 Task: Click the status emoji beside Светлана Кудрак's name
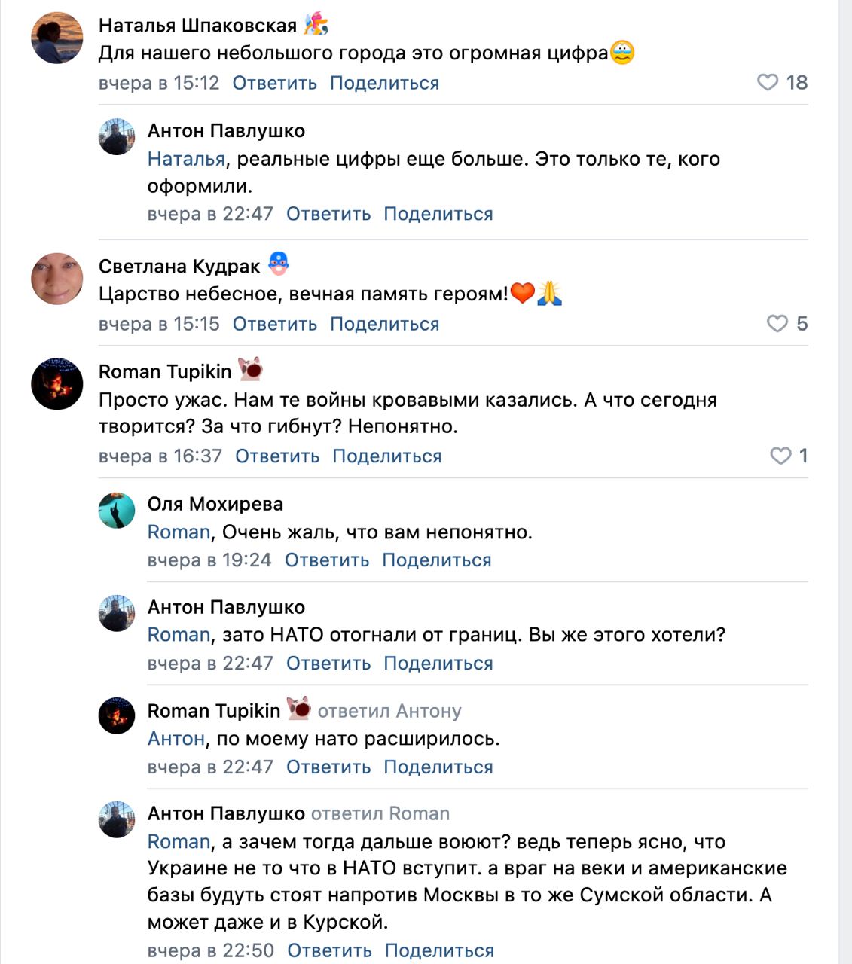click(279, 264)
